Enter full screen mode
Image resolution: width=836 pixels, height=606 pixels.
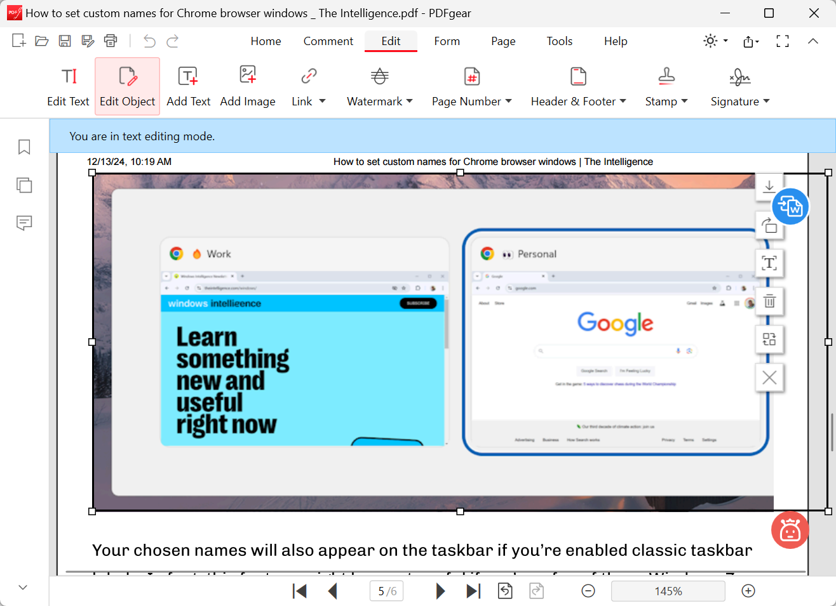(x=783, y=41)
